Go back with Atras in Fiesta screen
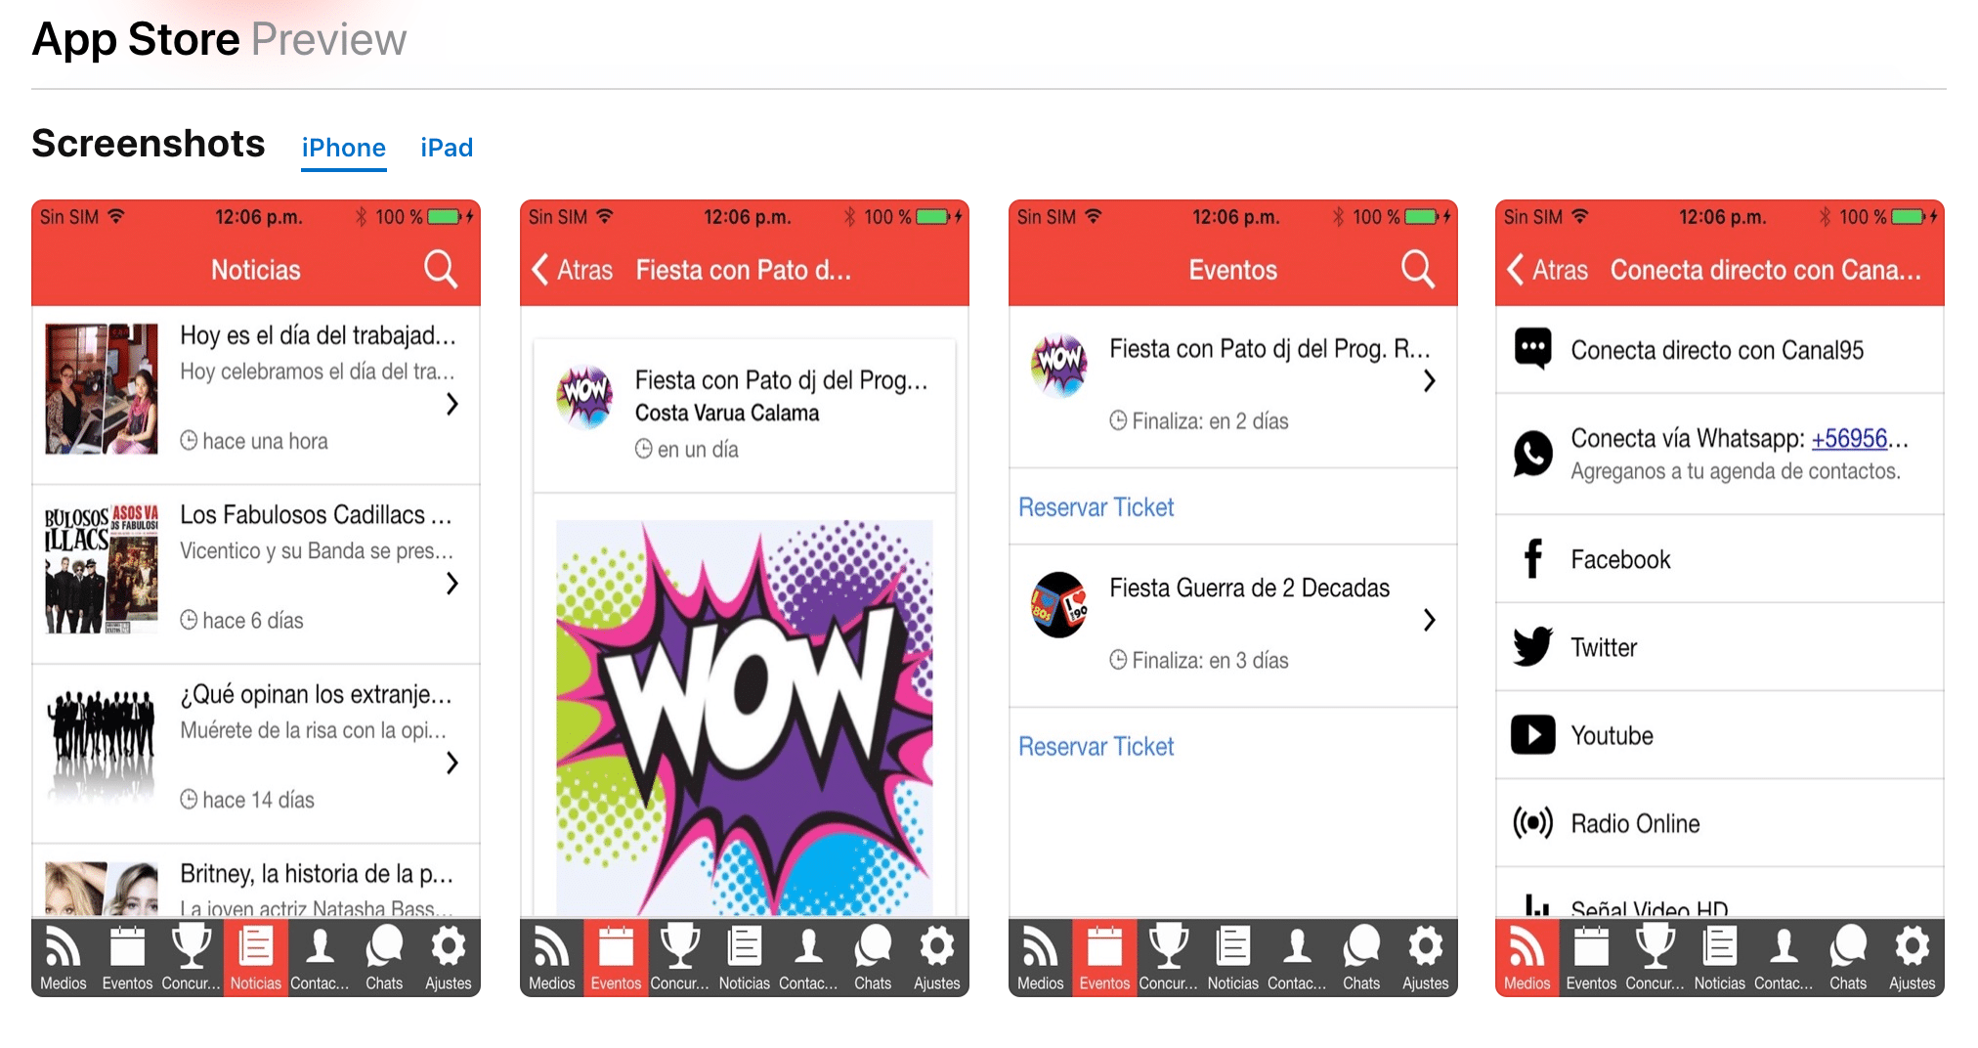The width and height of the screenshot is (1978, 1048). point(573,270)
